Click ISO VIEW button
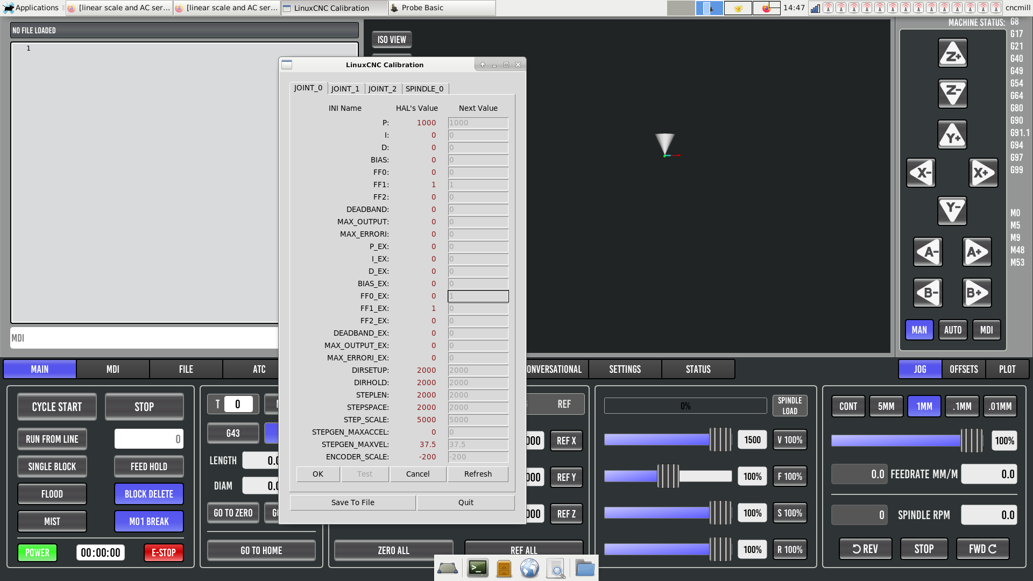The width and height of the screenshot is (1033, 581). (x=392, y=40)
